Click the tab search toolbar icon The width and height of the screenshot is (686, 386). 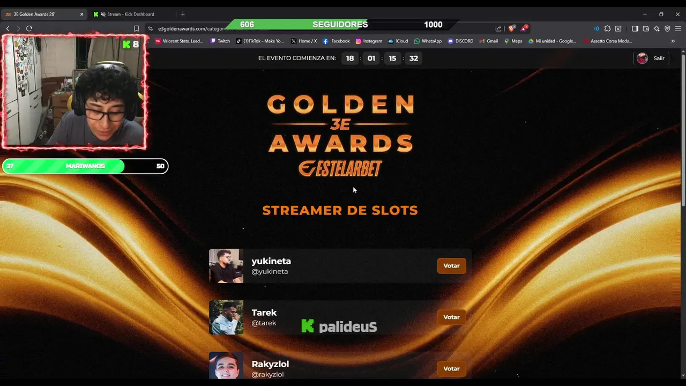[618, 28]
